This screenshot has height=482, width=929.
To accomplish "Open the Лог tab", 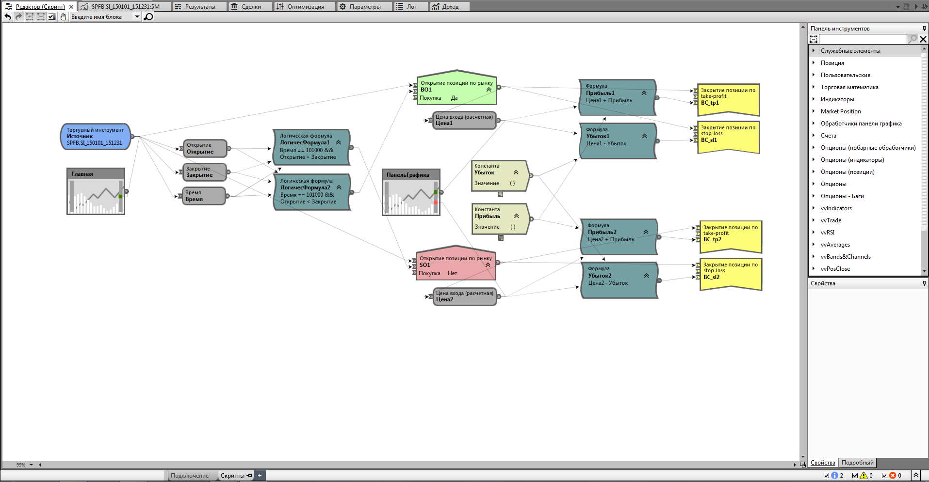I will (x=411, y=7).
